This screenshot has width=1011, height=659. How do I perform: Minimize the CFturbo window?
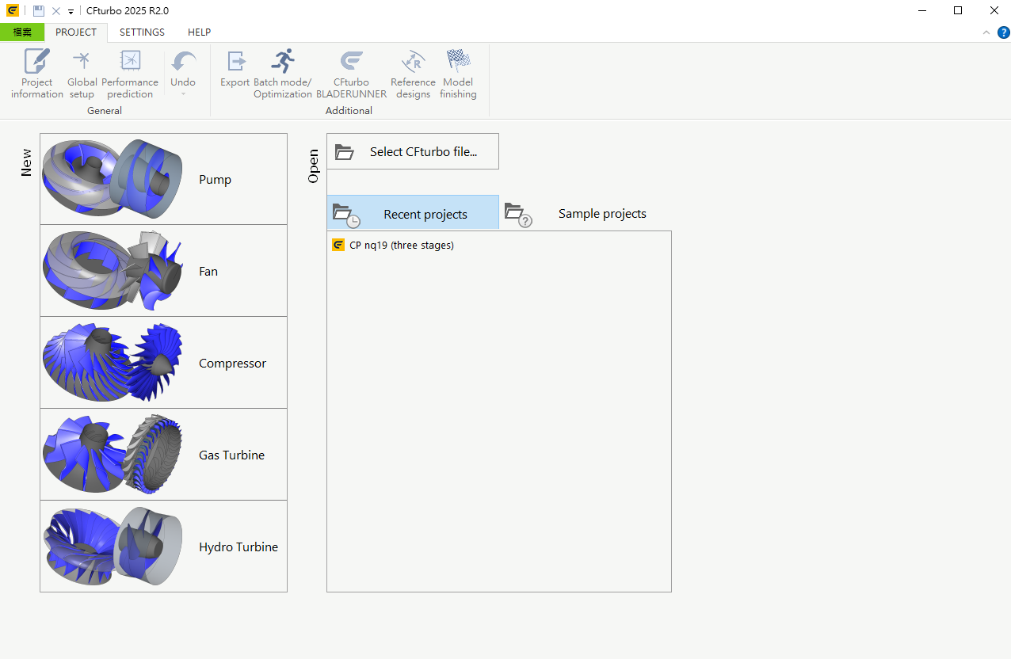point(922,11)
